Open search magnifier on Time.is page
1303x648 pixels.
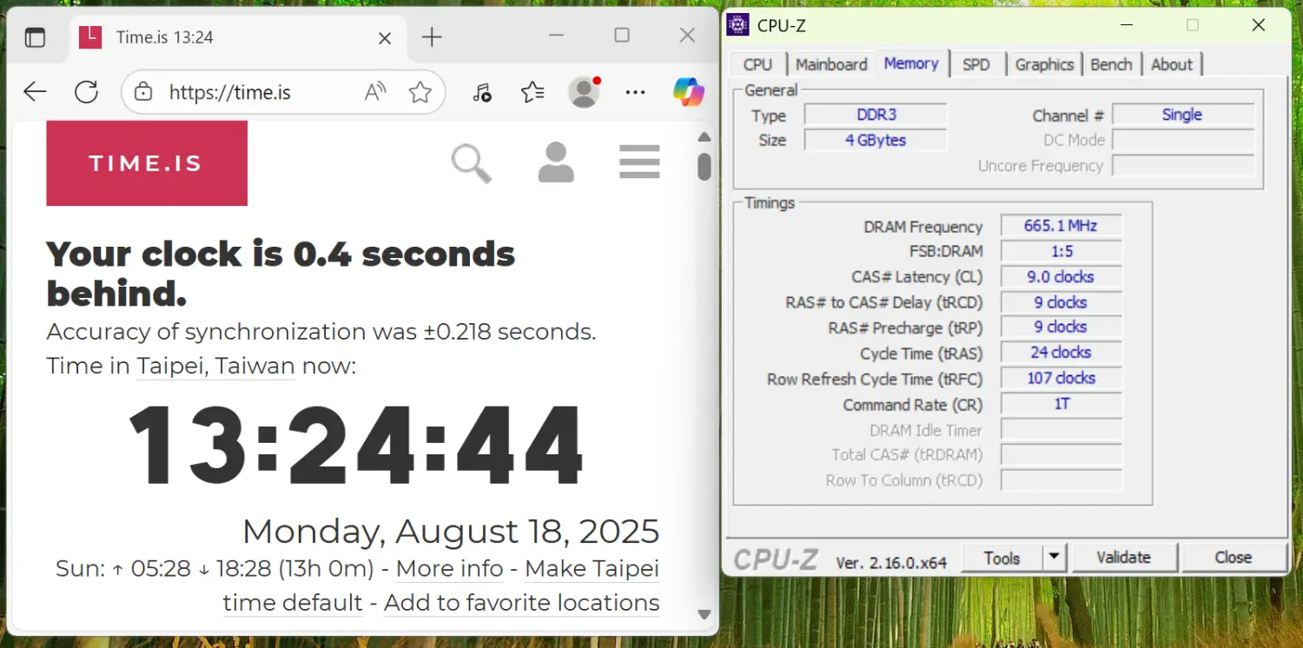[x=472, y=163]
